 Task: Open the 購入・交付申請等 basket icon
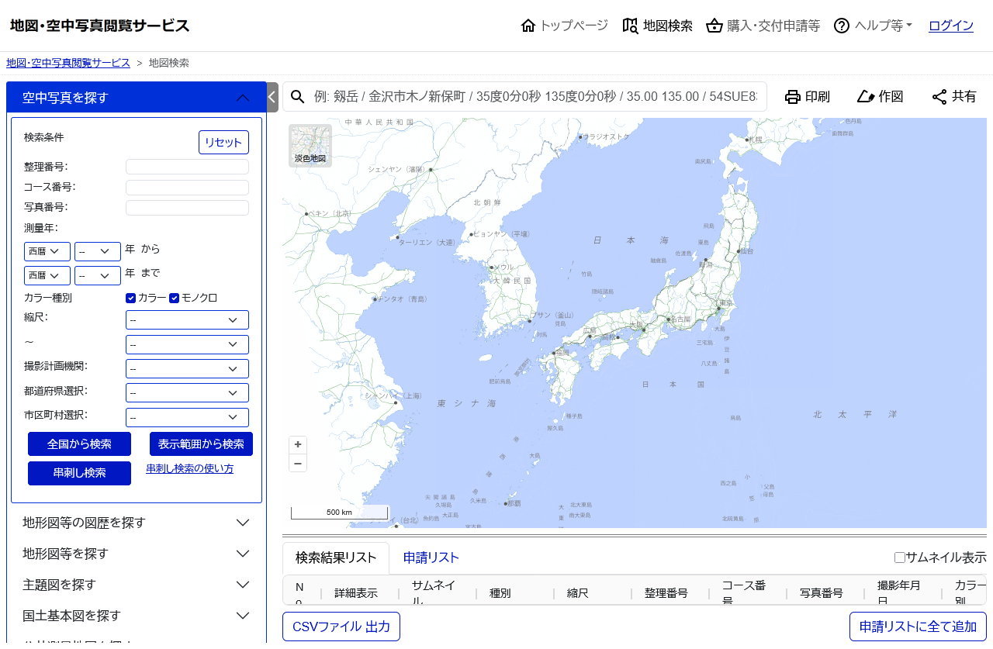[714, 26]
